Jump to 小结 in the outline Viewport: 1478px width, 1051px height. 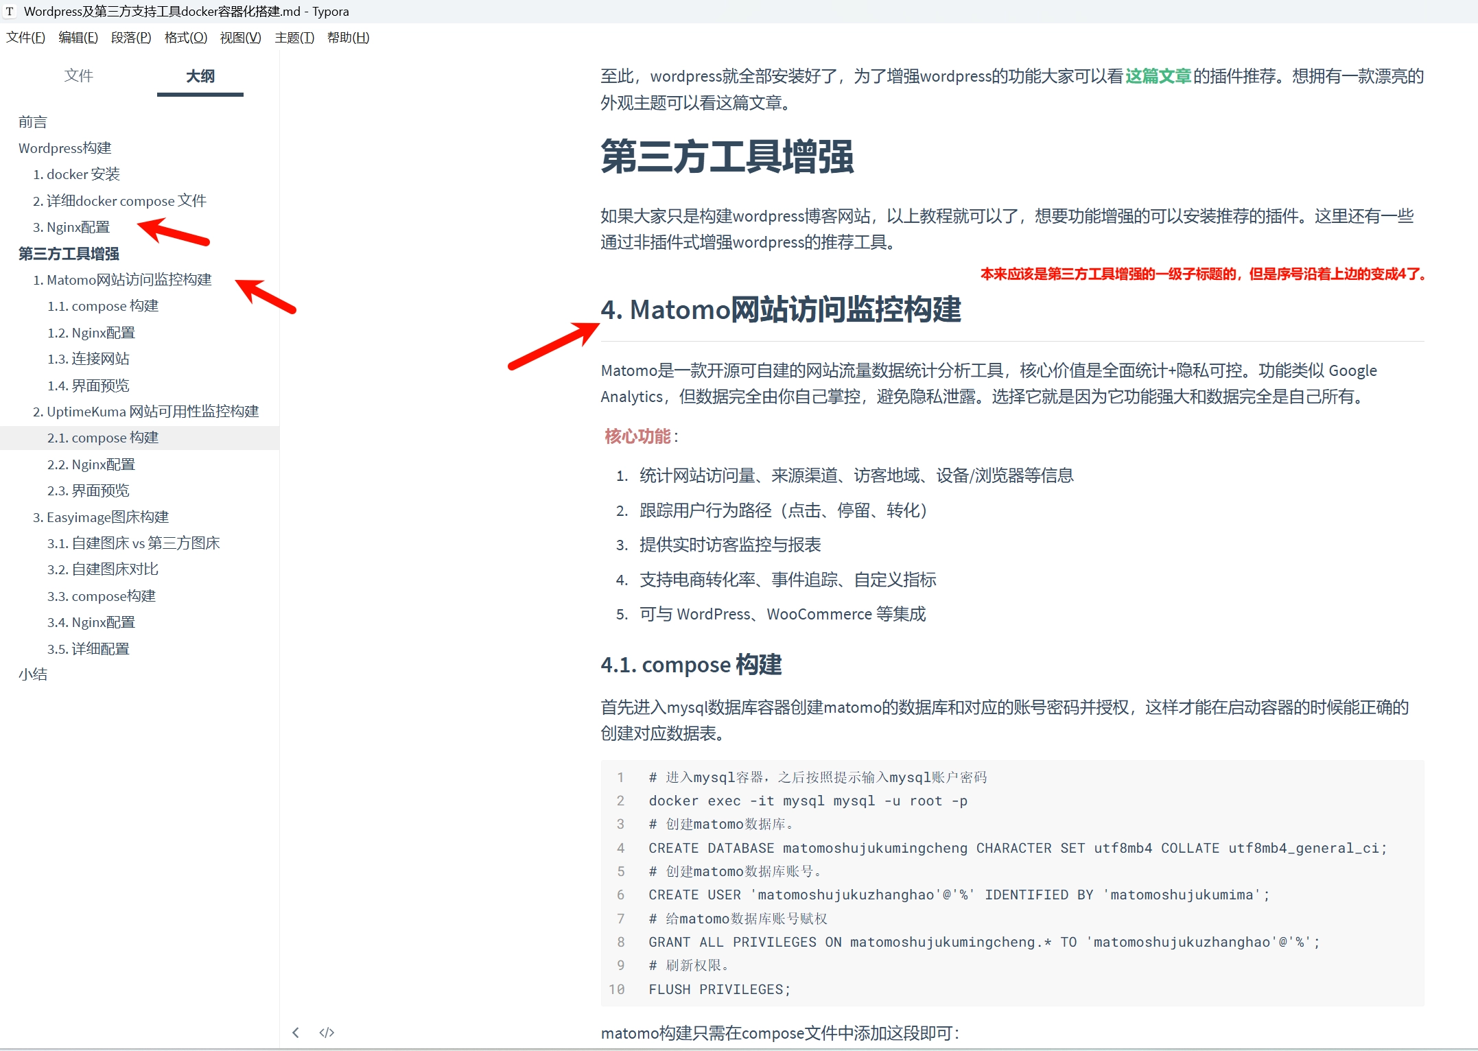coord(33,674)
